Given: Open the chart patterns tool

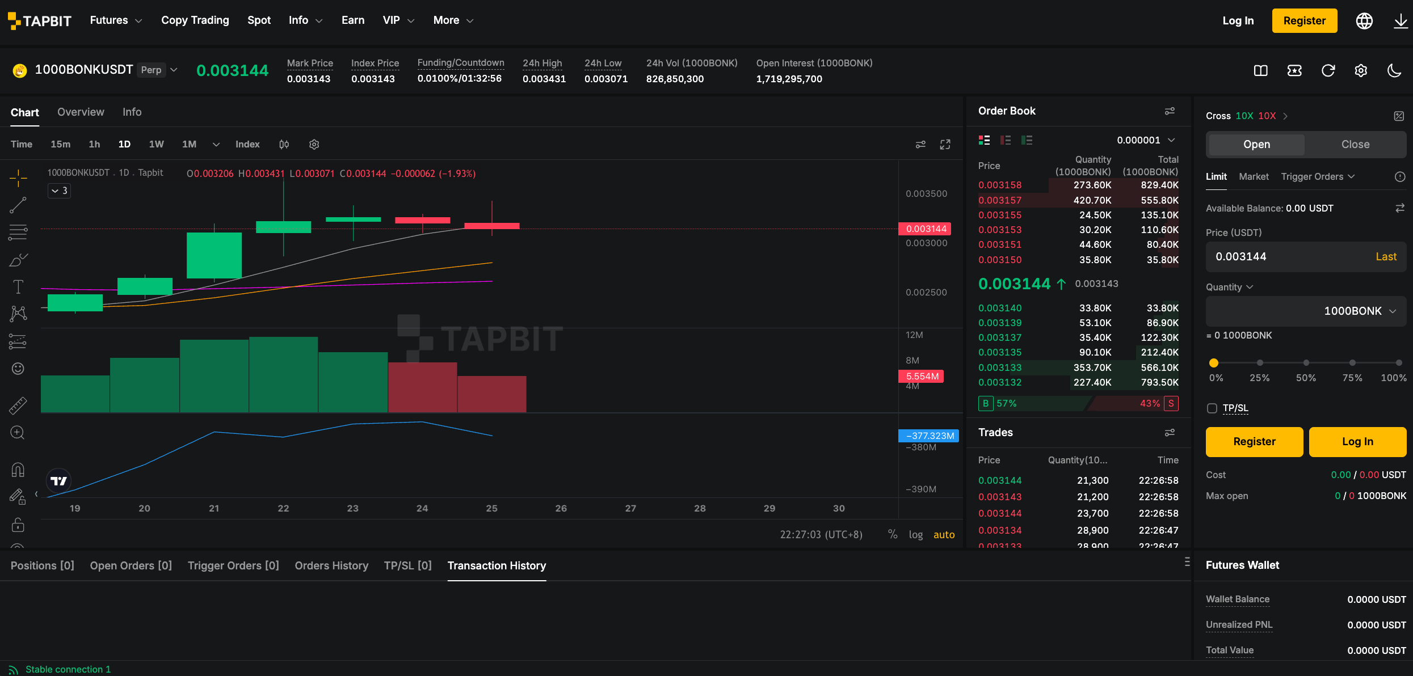Looking at the screenshot, I should pyautogui.click(x=18, y=314).
